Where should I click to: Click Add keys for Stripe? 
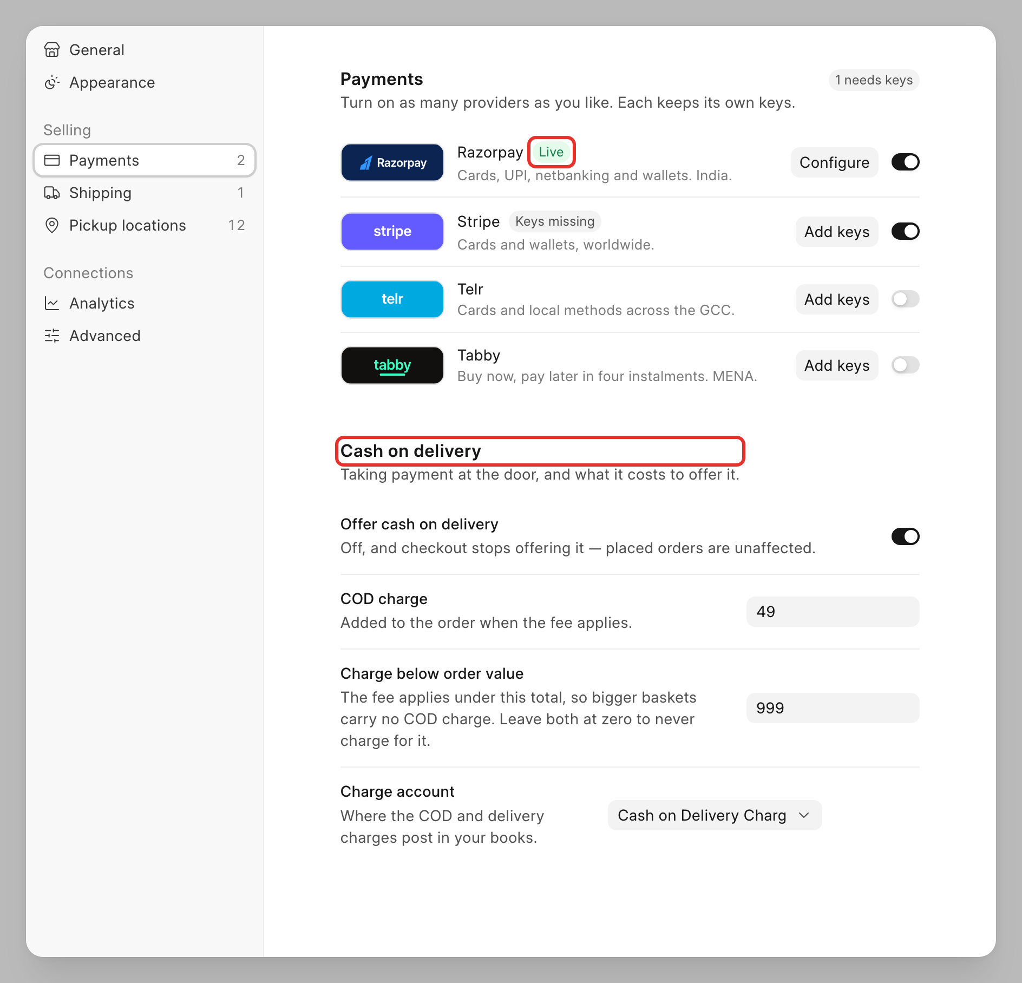837,232
